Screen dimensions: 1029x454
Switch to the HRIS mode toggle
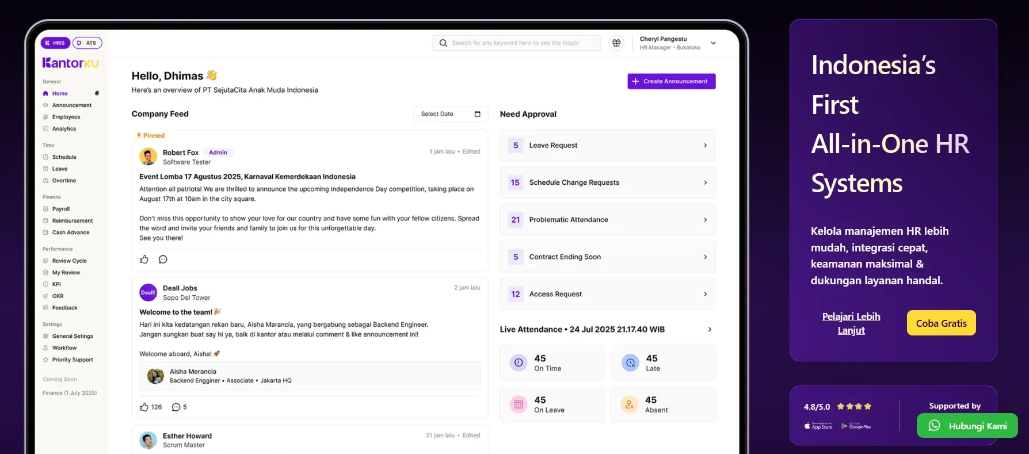pyautogui.click(x=55, y=43)
